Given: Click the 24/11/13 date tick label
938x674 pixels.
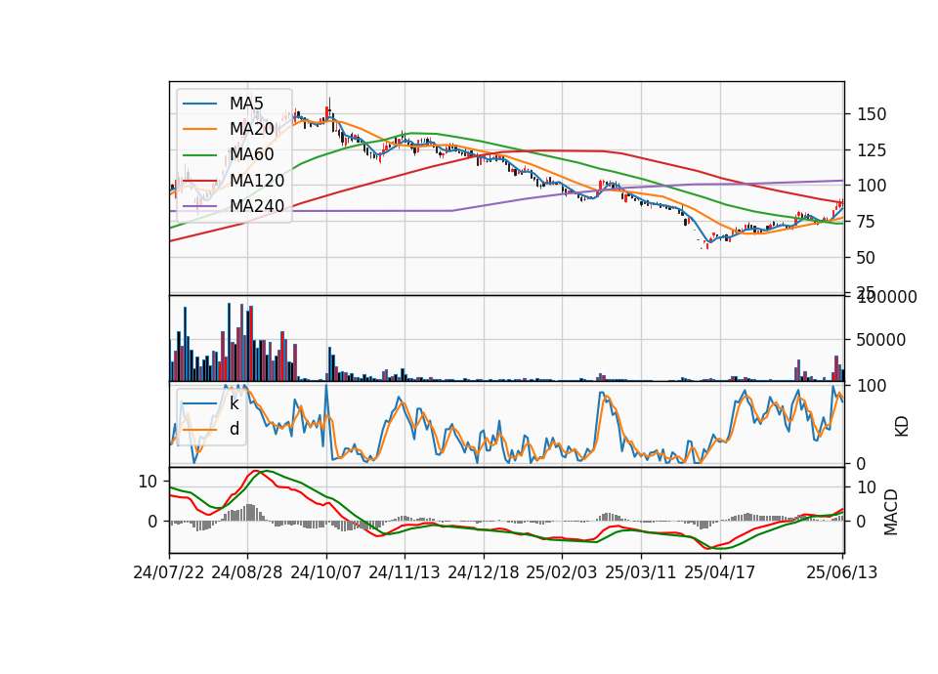Looking at the screenshot, I should pyautogui.click(x=405, y=572).
